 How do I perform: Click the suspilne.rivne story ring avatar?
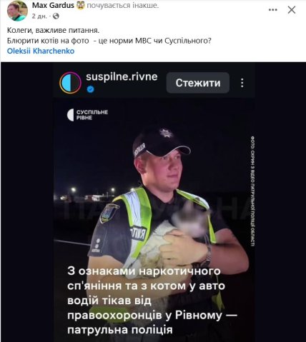coord(70,83)
